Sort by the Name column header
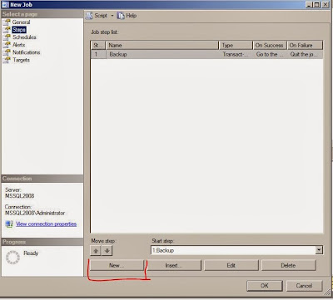The image size is (333, 300). pos(162,45)
